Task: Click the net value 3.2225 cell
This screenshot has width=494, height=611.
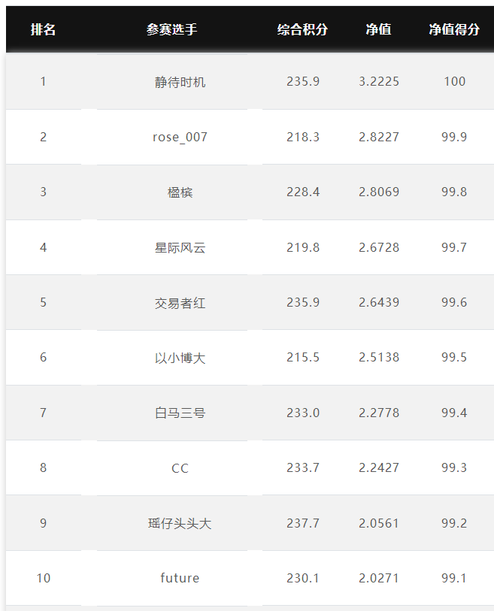Action: 379,81
